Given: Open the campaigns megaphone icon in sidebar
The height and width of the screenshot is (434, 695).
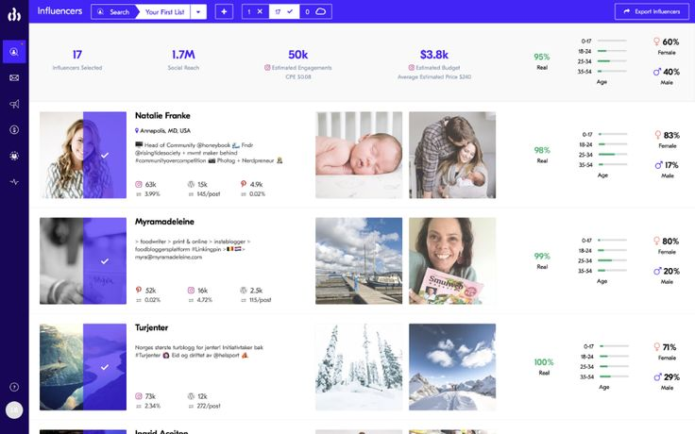Looking at the screenshot, I should click(14, 104).
